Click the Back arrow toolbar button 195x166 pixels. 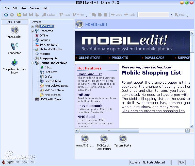(x=6, y=15)
